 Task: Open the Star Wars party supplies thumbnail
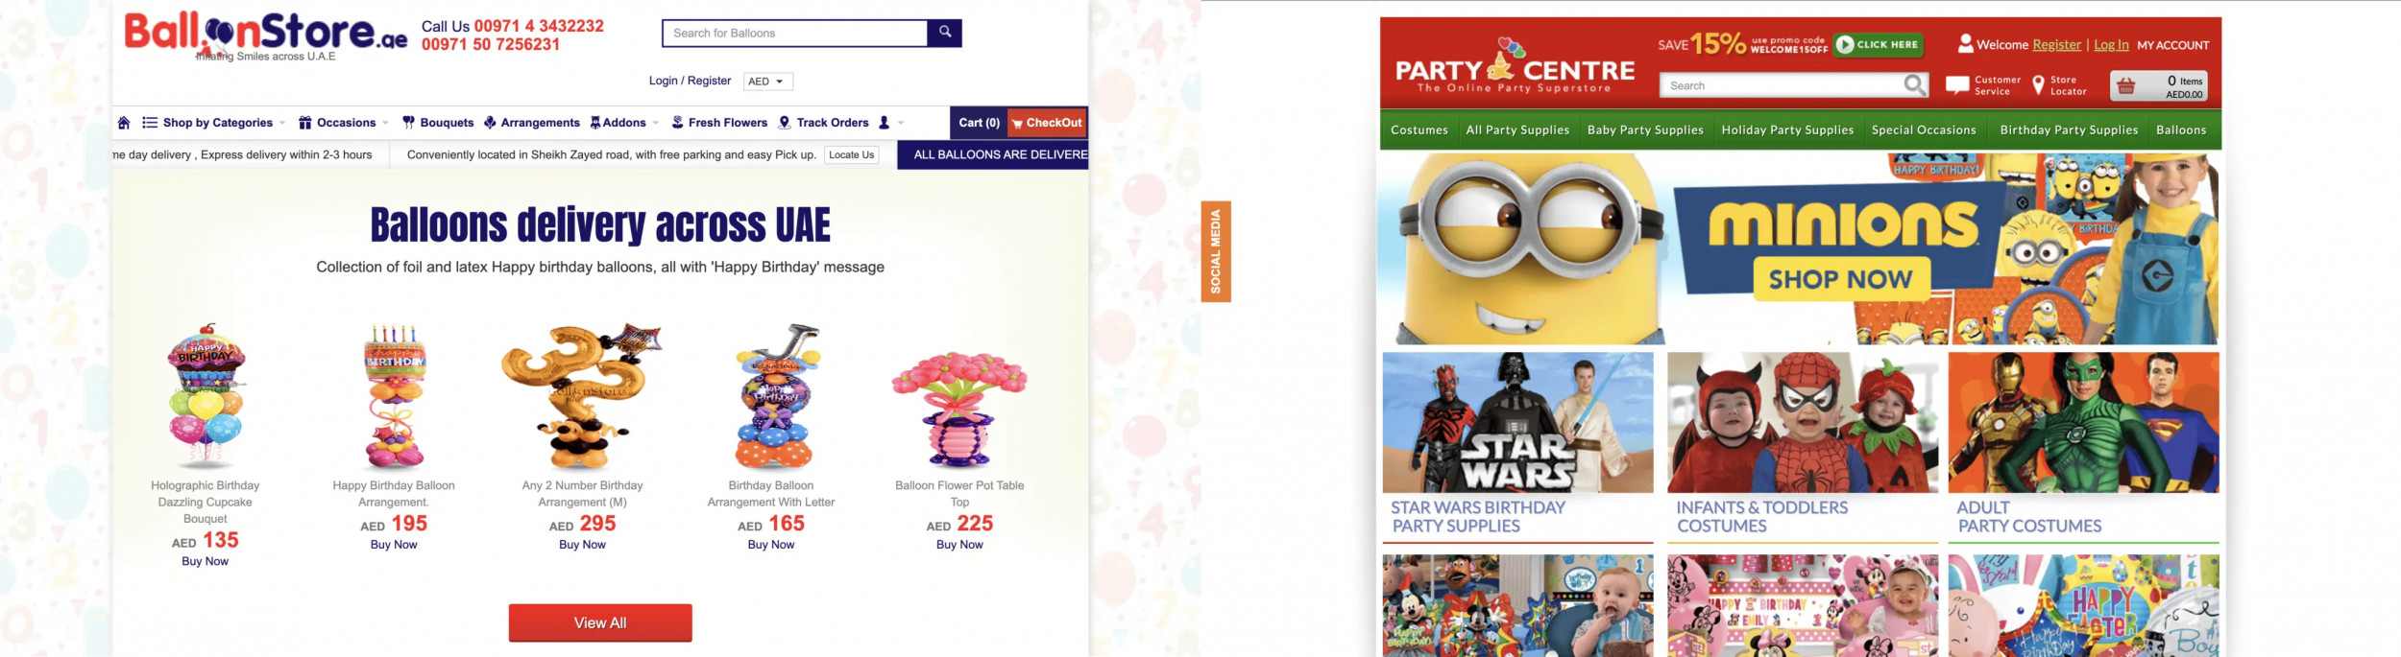tap(1517, 422)
